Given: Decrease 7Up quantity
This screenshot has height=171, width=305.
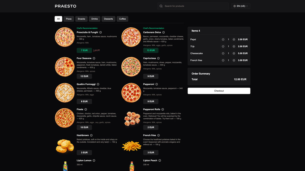Looking at the screenshot, I should coord(223,46).
